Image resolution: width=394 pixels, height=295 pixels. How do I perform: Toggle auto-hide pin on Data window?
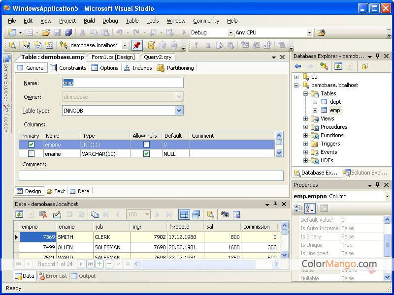[275, 204]
